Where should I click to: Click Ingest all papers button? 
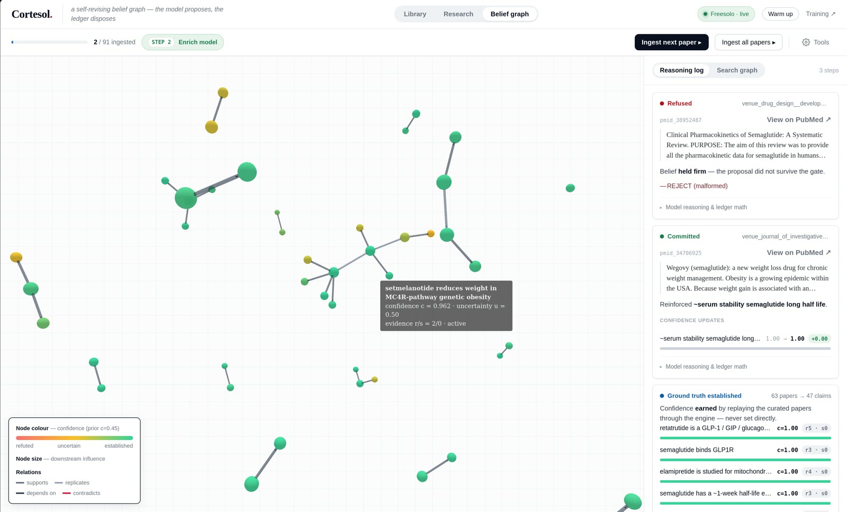tap(749, 42)
